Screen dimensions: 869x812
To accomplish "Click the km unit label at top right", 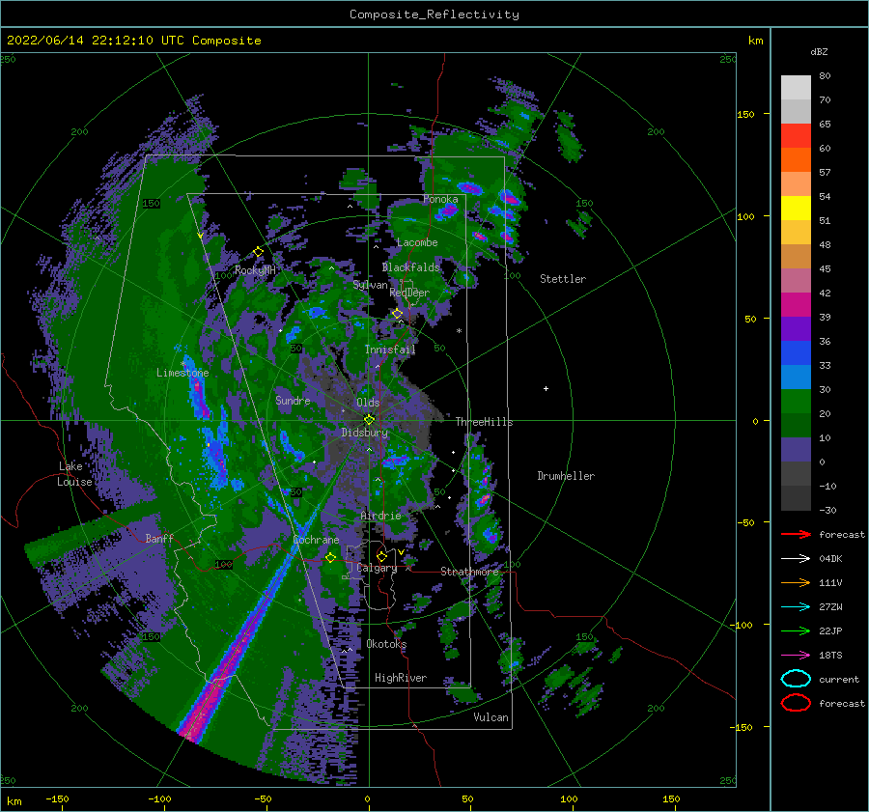I will pos(755,41).
